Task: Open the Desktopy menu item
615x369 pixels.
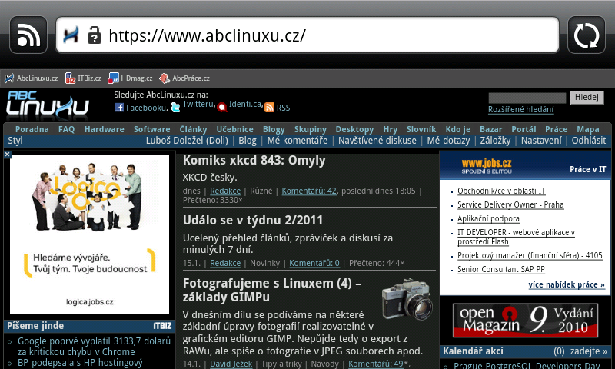Action: point(354,129)
